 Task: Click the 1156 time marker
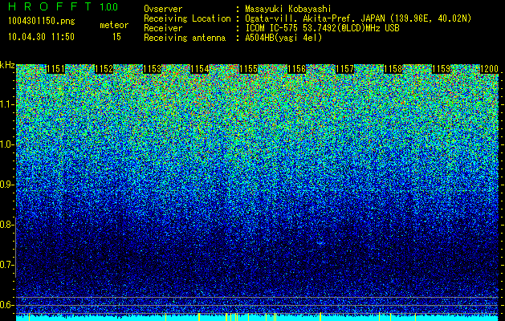[296, 69]
